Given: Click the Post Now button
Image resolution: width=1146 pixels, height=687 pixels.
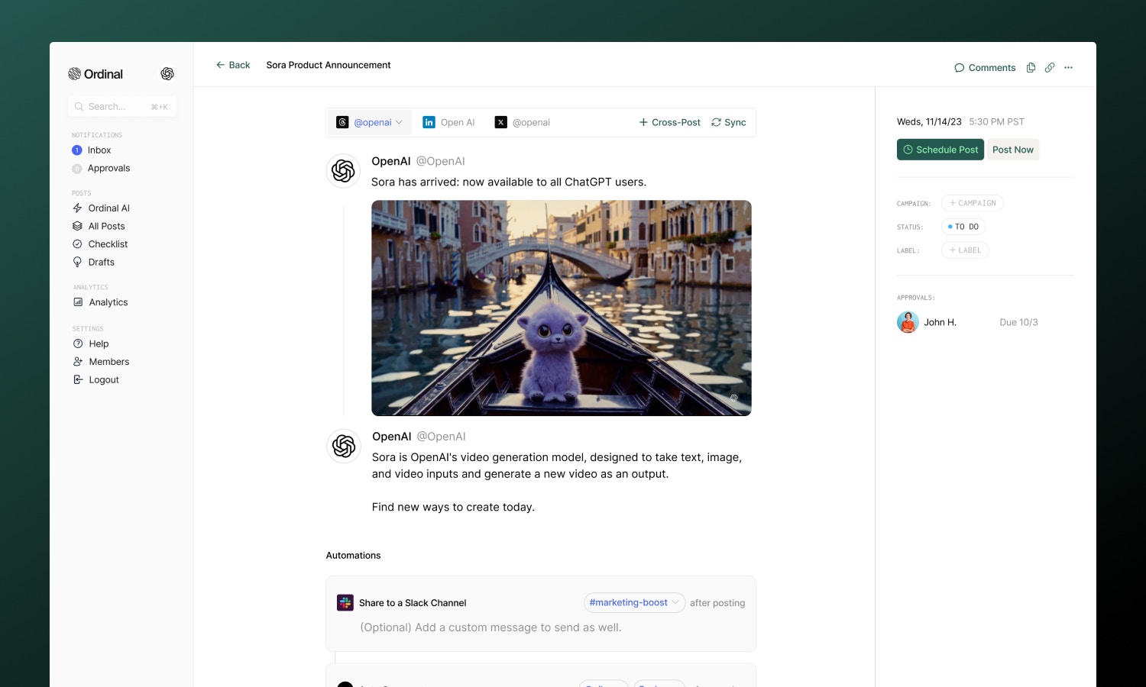Looking at the screenshot, I should click(1013, 150).
